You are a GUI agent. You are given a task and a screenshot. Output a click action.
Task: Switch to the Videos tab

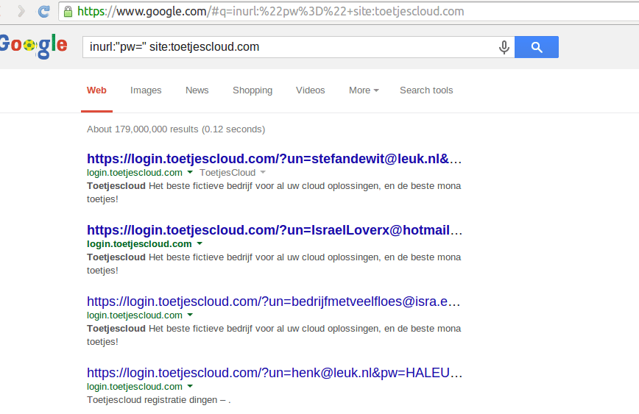310,90
